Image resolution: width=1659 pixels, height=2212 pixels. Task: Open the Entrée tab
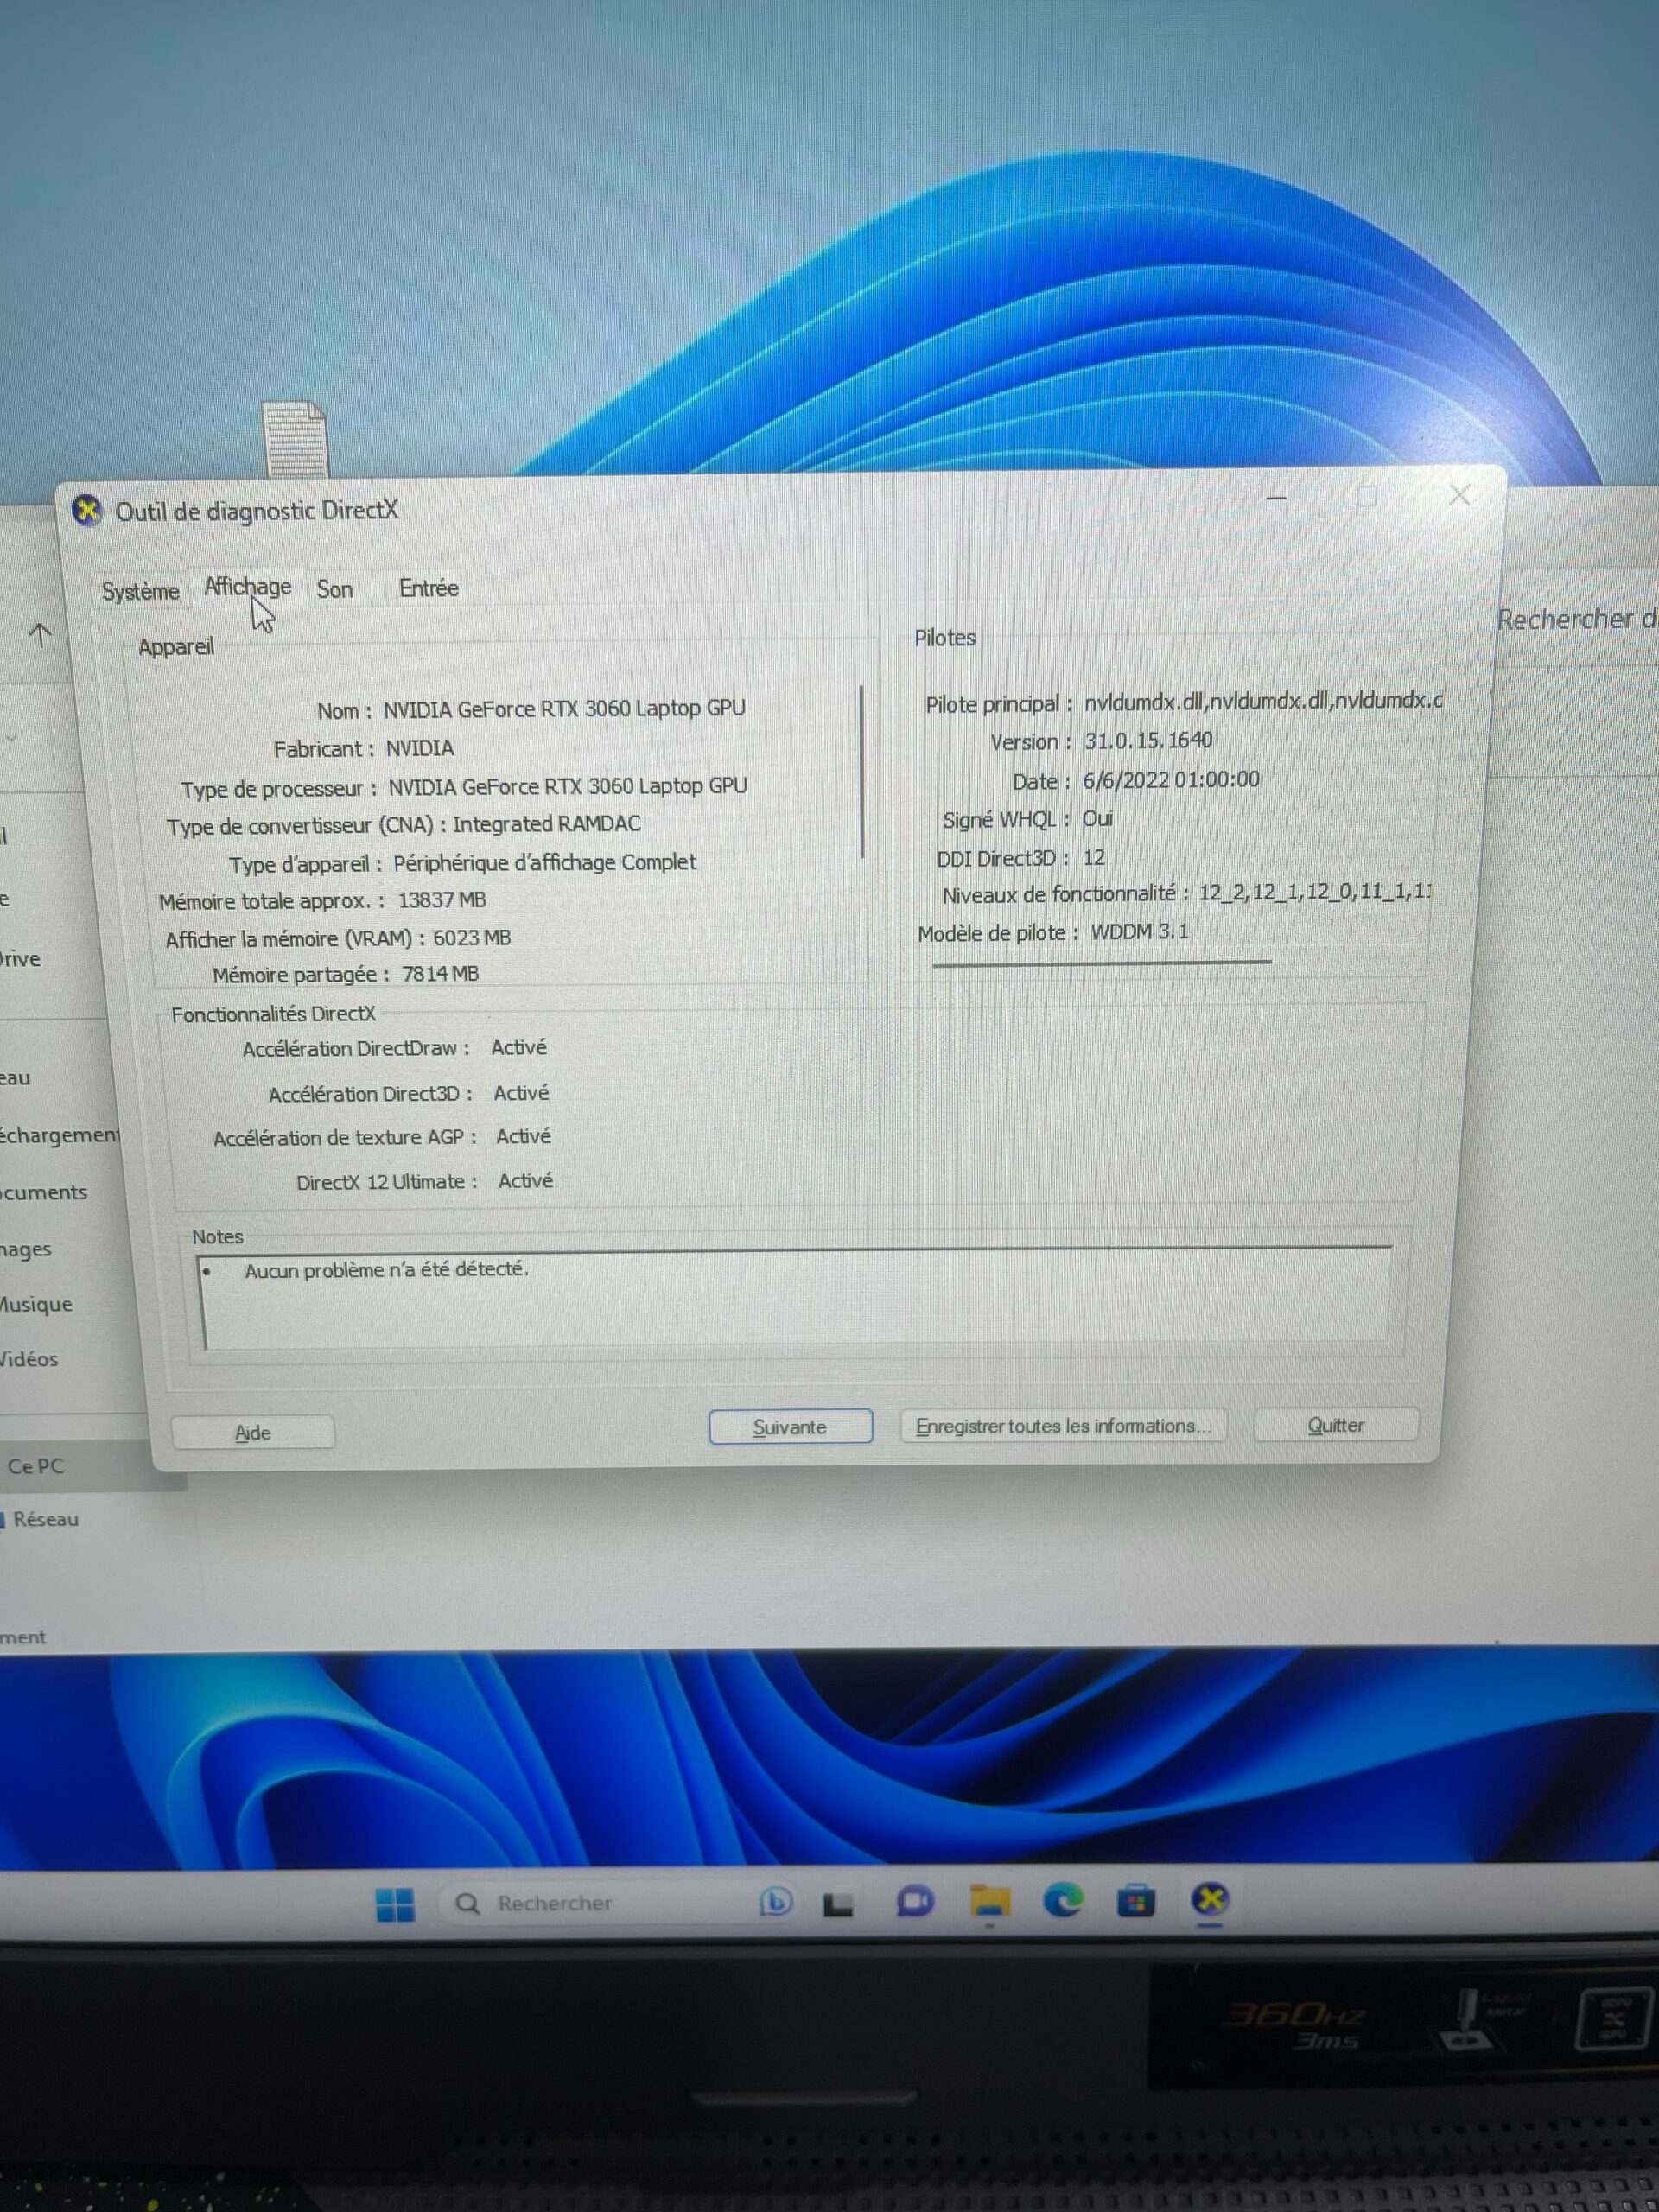(x=429, y=588)
